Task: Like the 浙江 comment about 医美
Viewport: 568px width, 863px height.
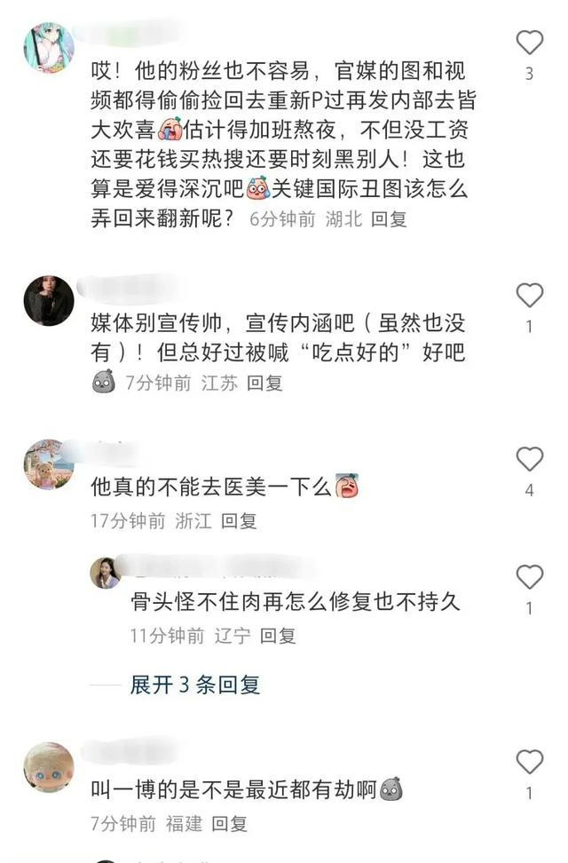Action: point(530,459)
